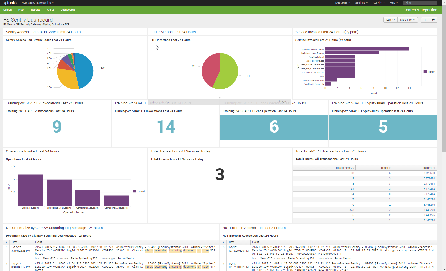Refresh the HTTP Method panel

tap(168, 102)
